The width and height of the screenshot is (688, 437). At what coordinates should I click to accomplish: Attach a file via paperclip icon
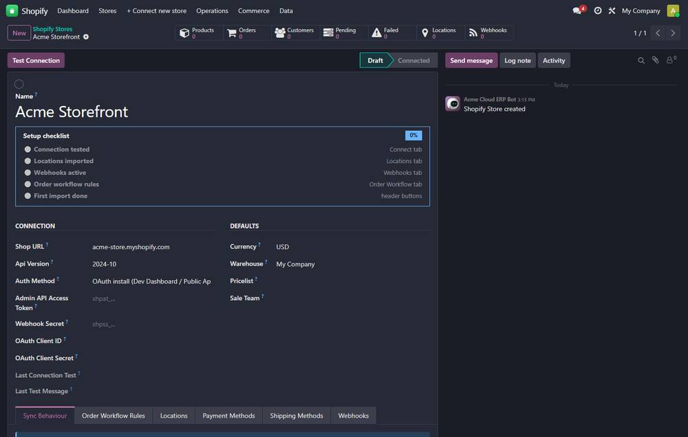655,60
